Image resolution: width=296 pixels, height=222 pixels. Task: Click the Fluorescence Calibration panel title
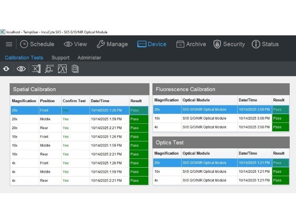(x=185, y=89)
